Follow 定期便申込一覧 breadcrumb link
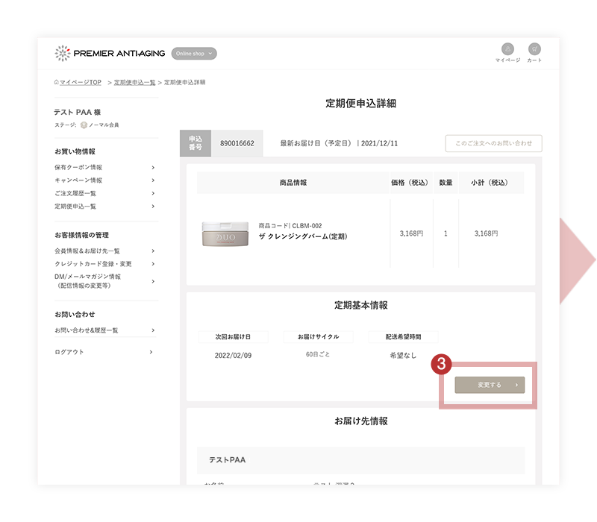 (x=134, y=82)
